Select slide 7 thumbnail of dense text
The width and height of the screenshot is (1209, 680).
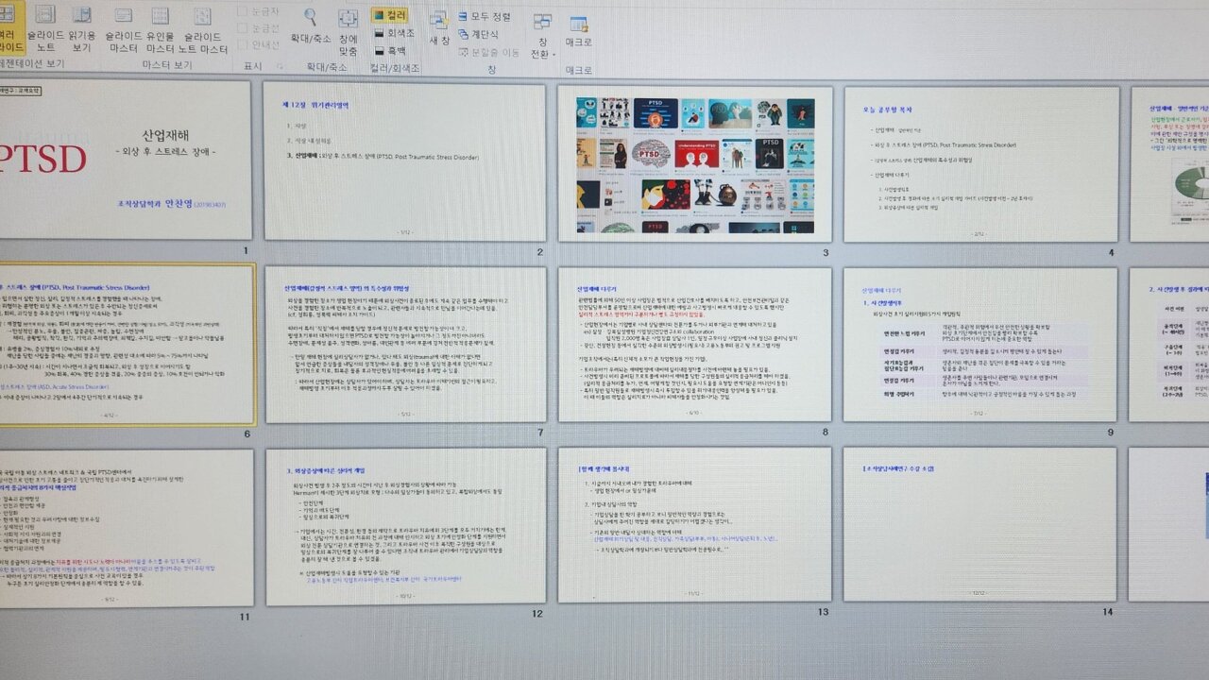point(406,345)
